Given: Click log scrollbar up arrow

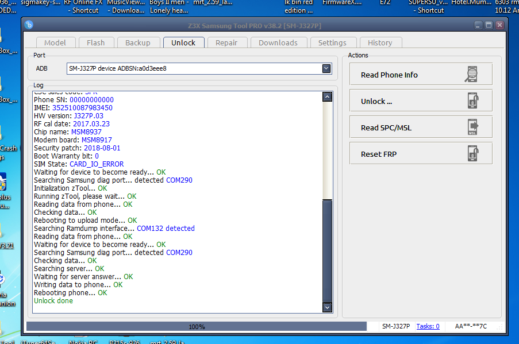Looking at the screenshot, I should coord(328,96).
